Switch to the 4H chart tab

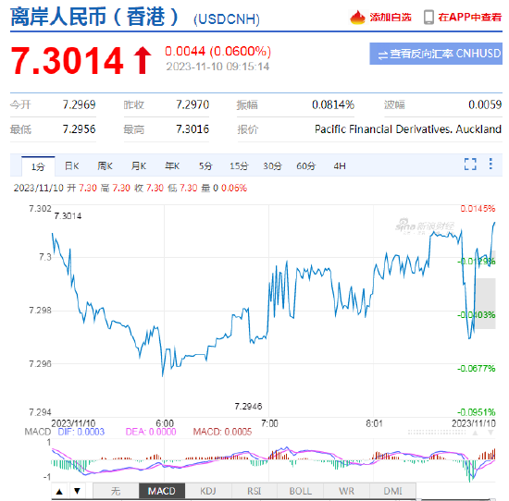pos(340,166)
